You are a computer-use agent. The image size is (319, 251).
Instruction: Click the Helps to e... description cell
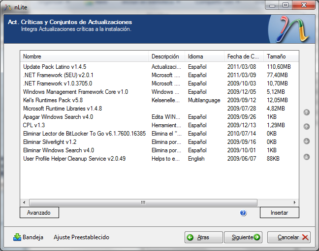[x=165, y=158]
